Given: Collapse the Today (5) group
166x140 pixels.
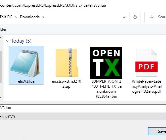Looking at the screenshot, I should [8, 41].
